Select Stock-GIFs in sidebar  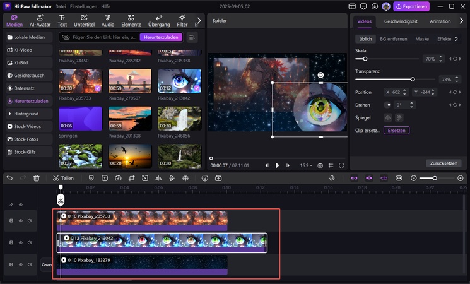(29, 152)
